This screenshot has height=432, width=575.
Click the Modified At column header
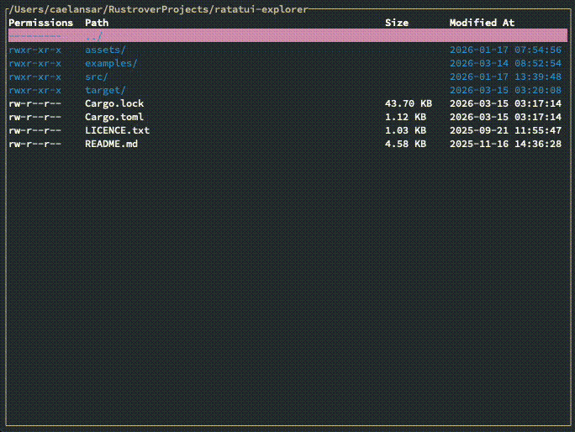click(x=482, y=23)
